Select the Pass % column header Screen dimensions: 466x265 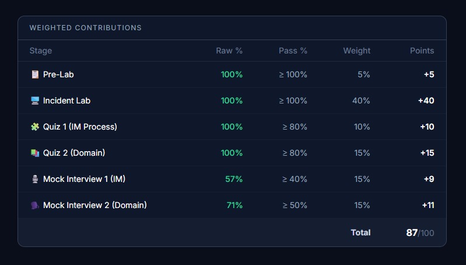293,51
